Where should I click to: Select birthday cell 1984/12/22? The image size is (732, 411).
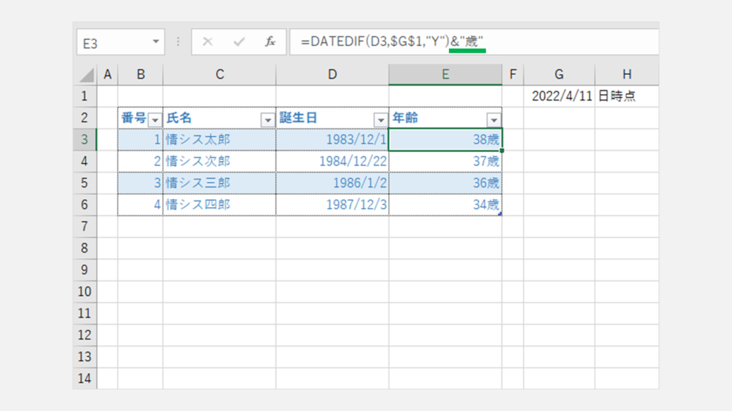pyautogui.click(x=332, y=161)
